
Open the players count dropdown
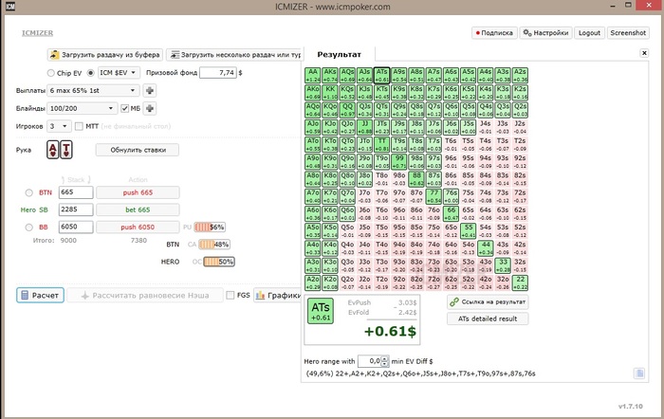tap(59, 126)
